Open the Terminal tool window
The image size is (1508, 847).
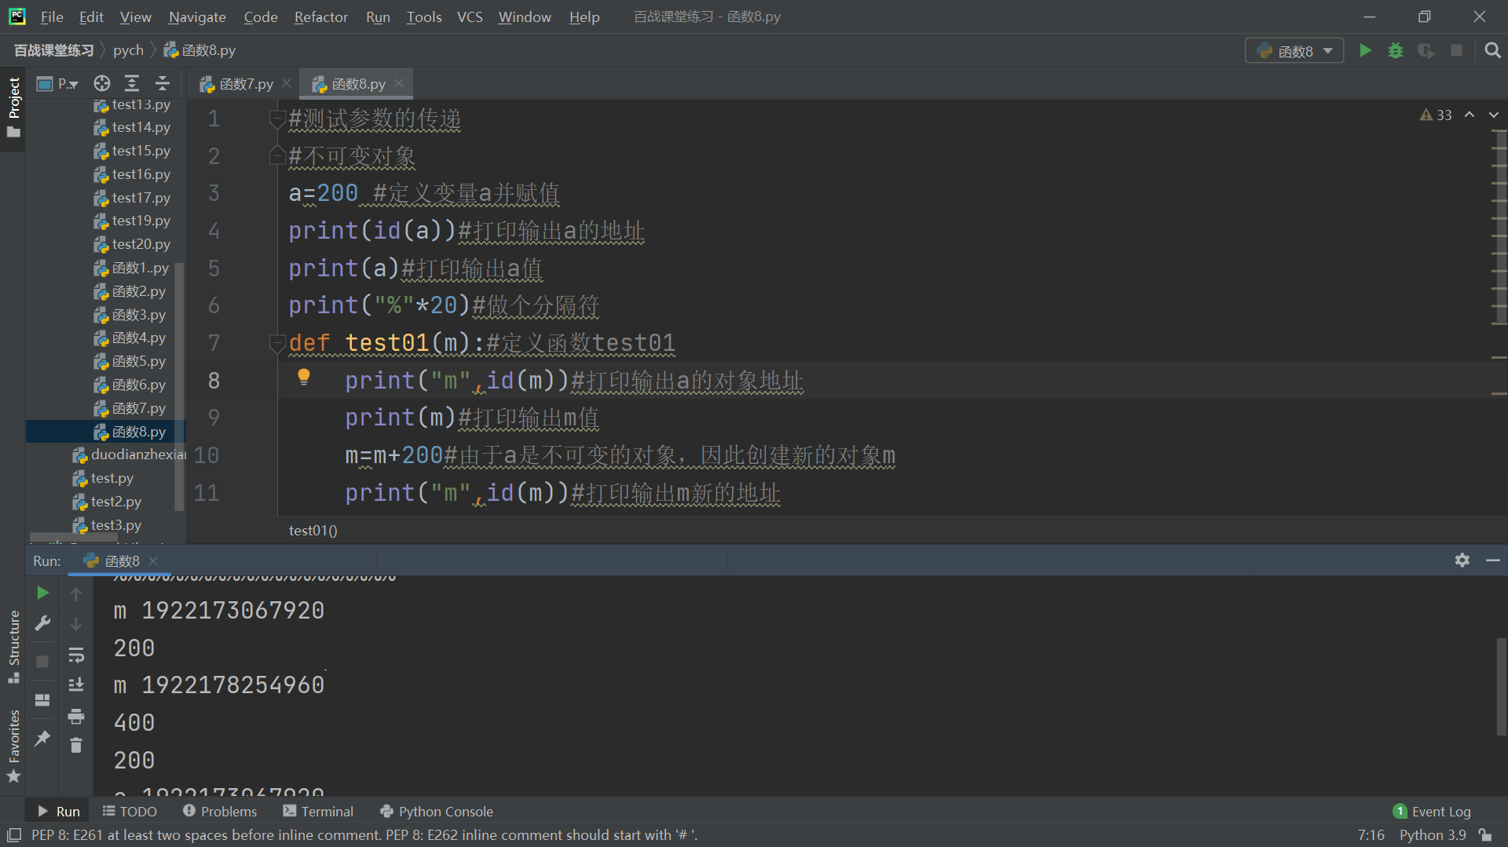click(318, 811)
